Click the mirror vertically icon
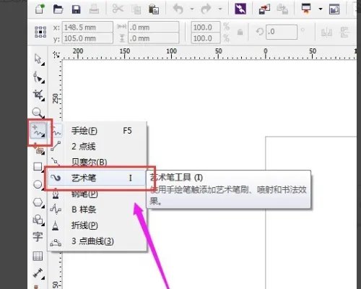Screen dimensions: 361x289 [344, 32]
